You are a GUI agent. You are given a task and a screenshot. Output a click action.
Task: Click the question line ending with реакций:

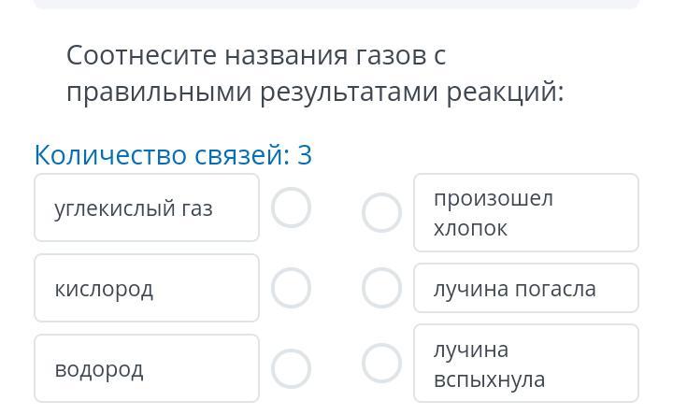(315, 93)
